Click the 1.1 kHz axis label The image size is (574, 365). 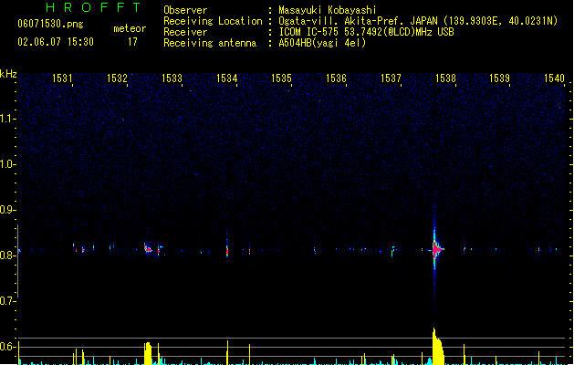pyautogui.click(x=7, y=119)
